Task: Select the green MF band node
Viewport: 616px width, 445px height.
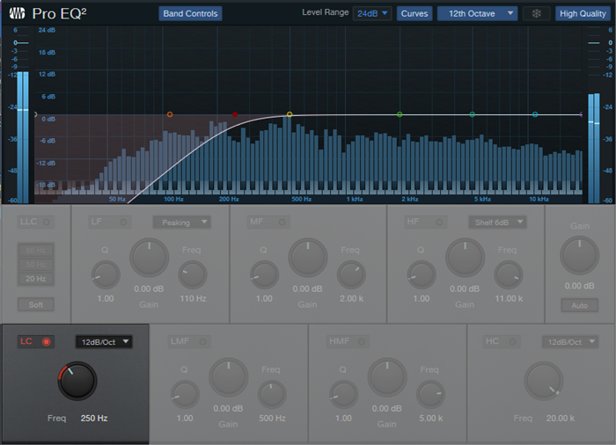Action: click(x=400, y=114)
